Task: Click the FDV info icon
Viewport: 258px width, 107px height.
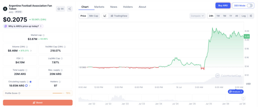Action: tap(22, 58)
